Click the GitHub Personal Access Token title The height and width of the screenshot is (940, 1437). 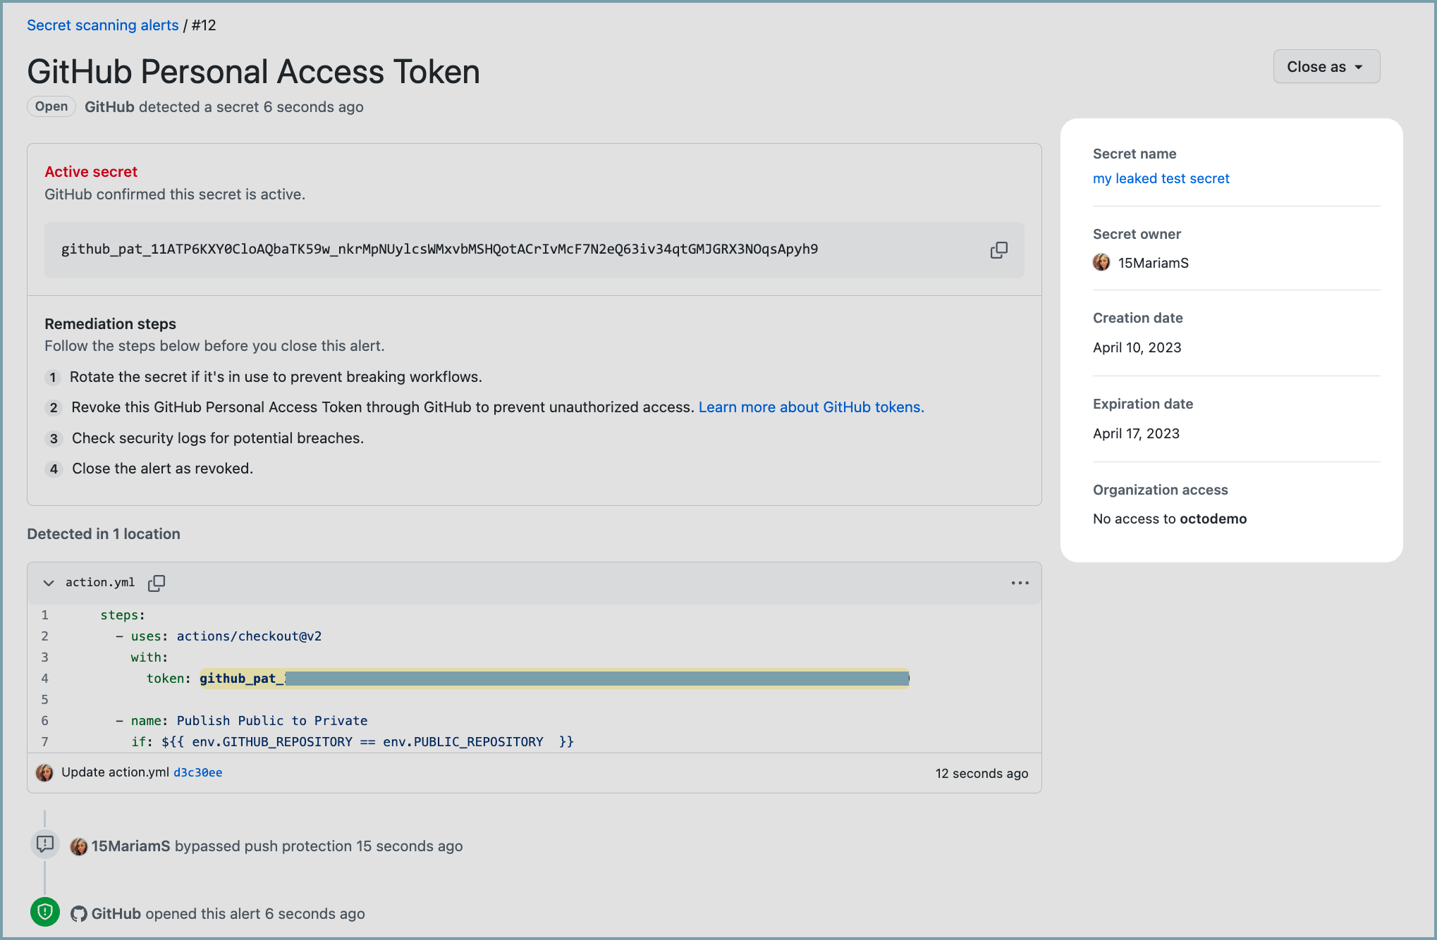(x=253, y=71)
